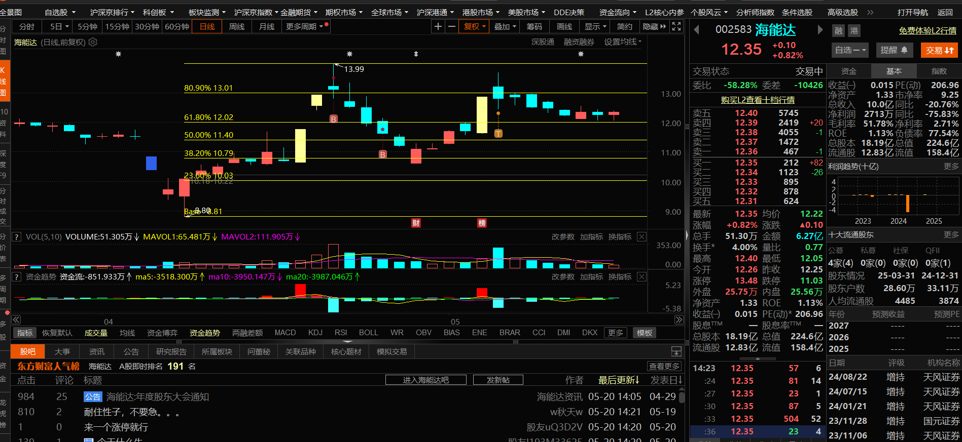The image size is (962, 442).
Task: Click the B buy marker at 13.01 level
Action: (x=334, y=119)
